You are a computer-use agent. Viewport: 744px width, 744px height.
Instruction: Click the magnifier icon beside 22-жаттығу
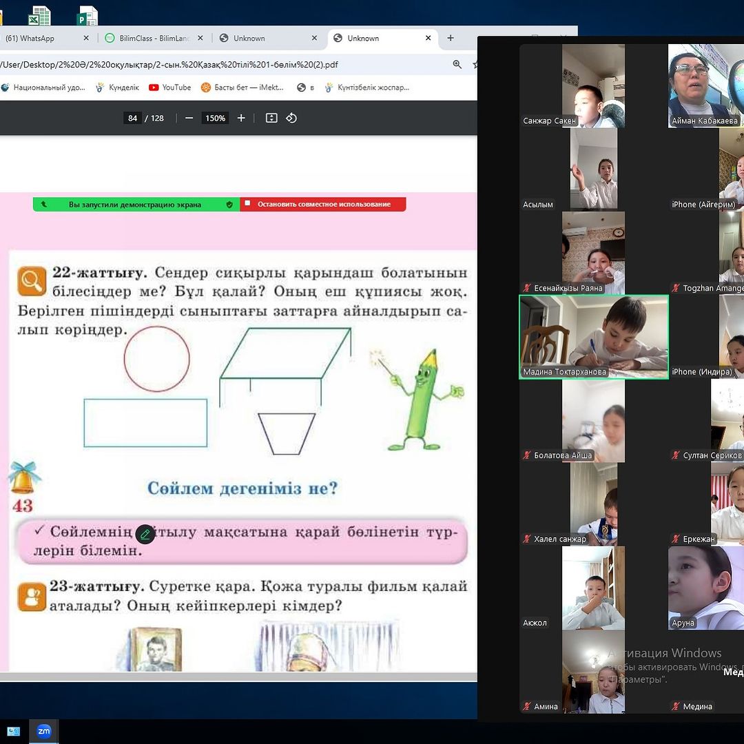[32, 281]
